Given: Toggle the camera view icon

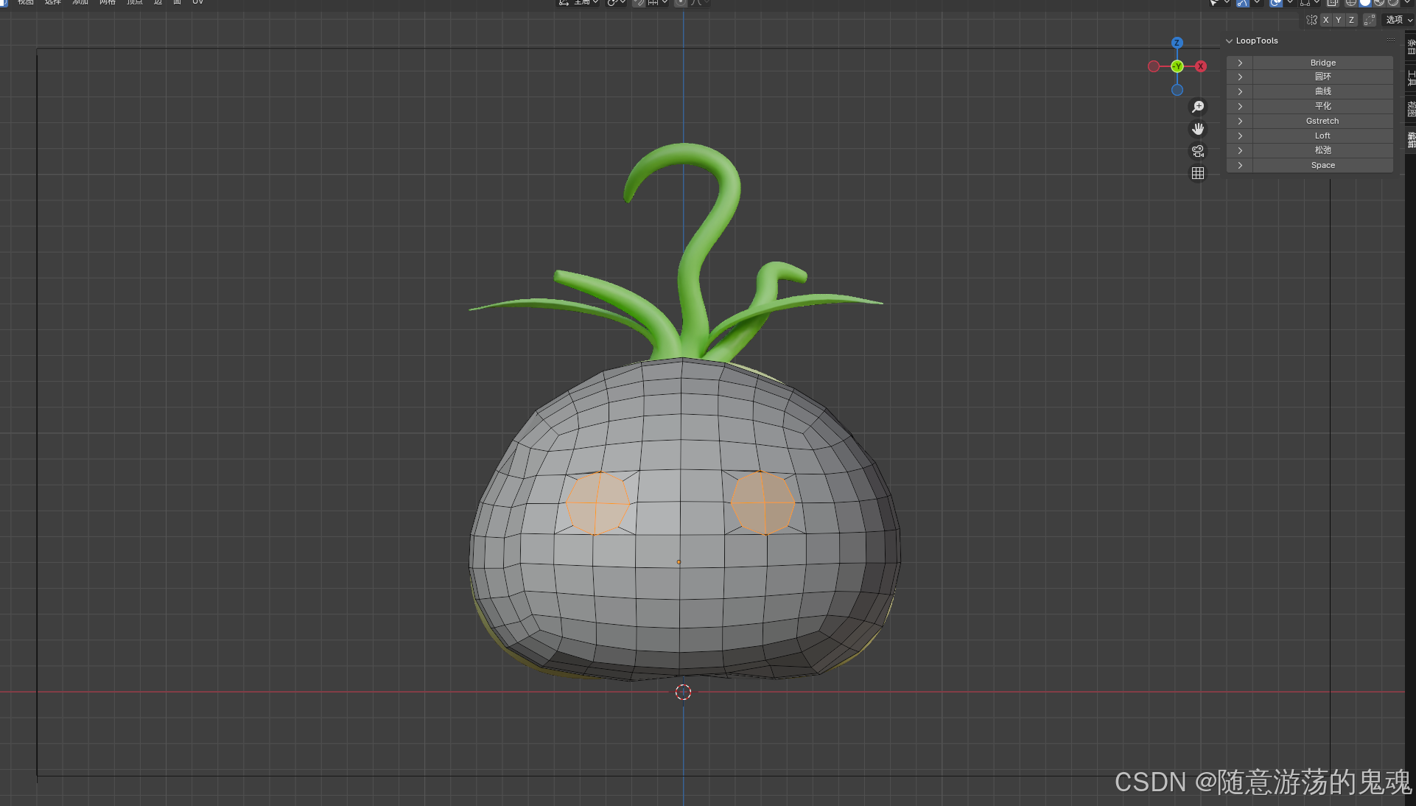Looking at the screenshot, I should point(1198,151).
